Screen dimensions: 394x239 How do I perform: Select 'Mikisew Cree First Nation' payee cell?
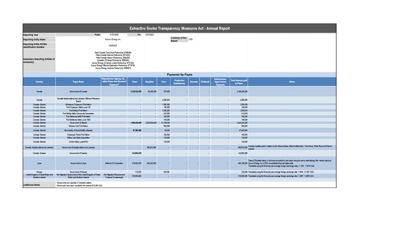tap(78, 126)
